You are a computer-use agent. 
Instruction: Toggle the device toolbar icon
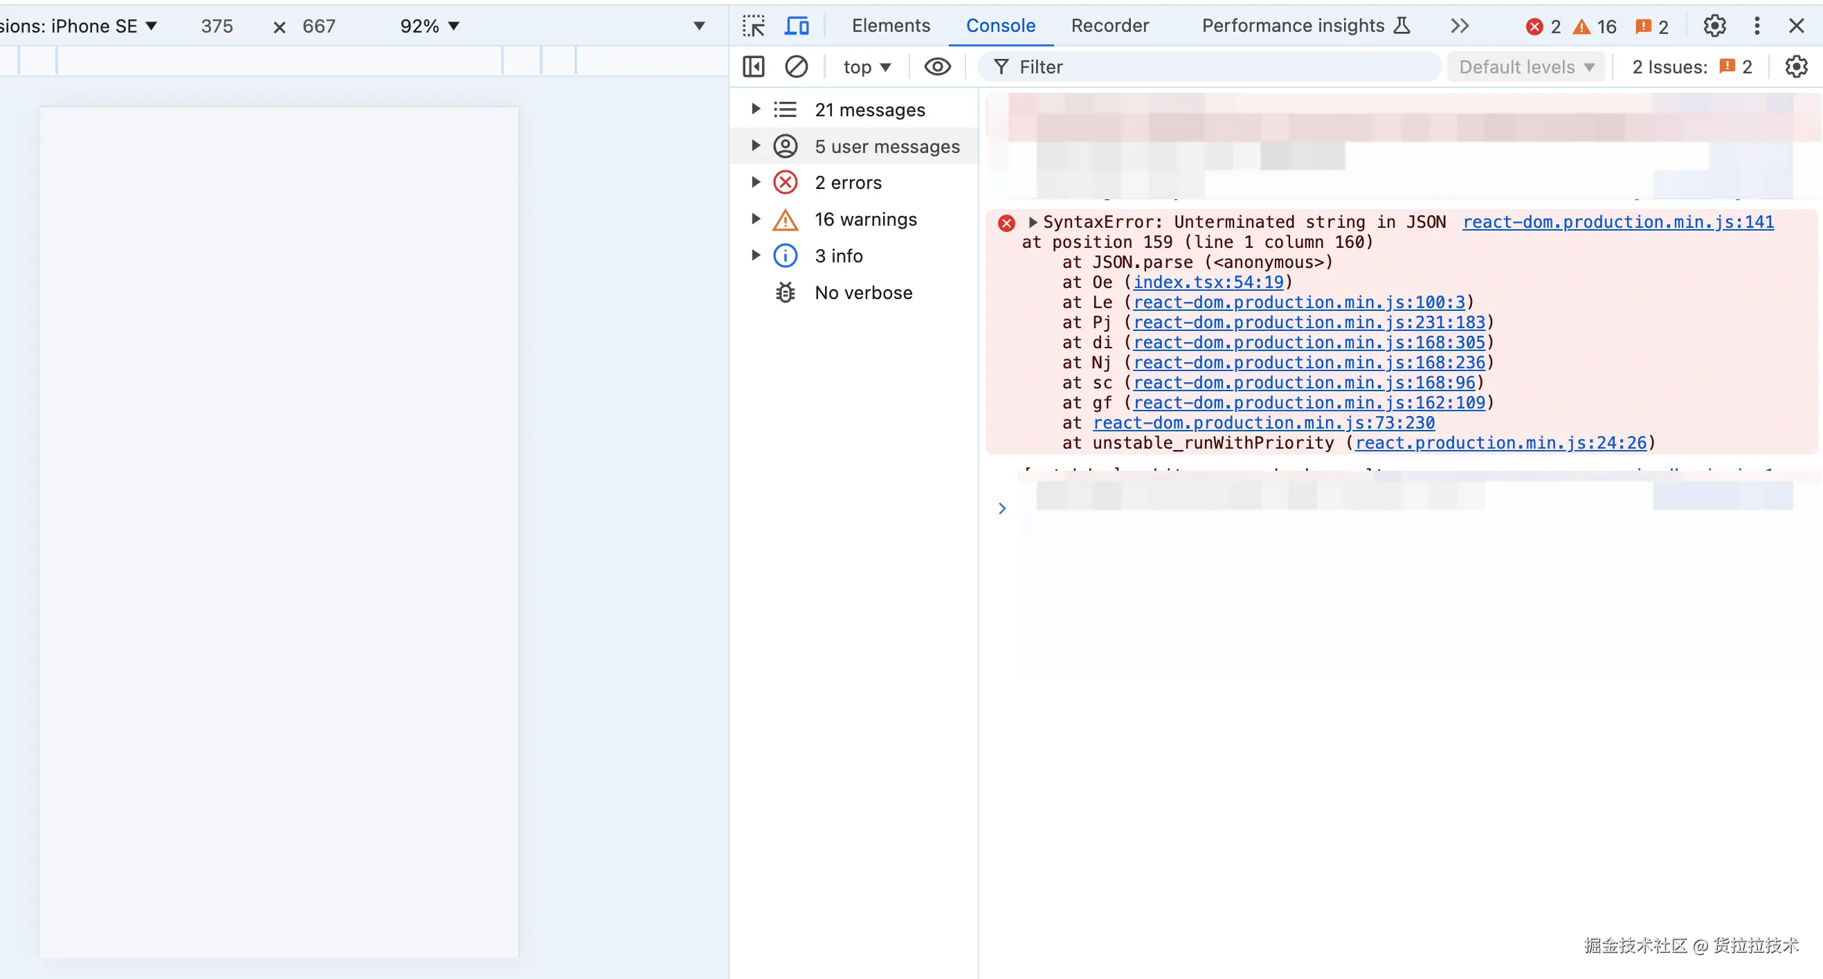797,26
